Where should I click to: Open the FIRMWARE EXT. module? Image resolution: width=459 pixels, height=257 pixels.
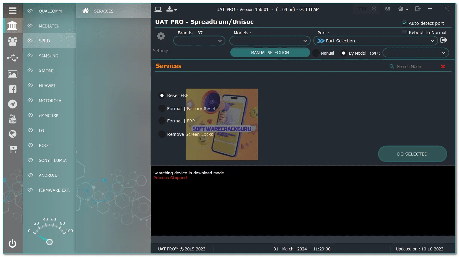pos(50,190)
